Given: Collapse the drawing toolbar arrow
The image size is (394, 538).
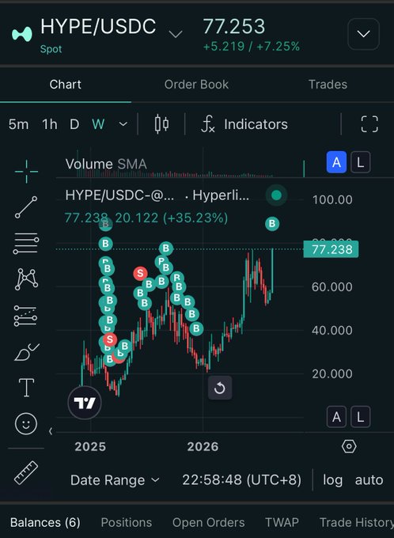Looking at the screenshot, I should pos(51,431).
